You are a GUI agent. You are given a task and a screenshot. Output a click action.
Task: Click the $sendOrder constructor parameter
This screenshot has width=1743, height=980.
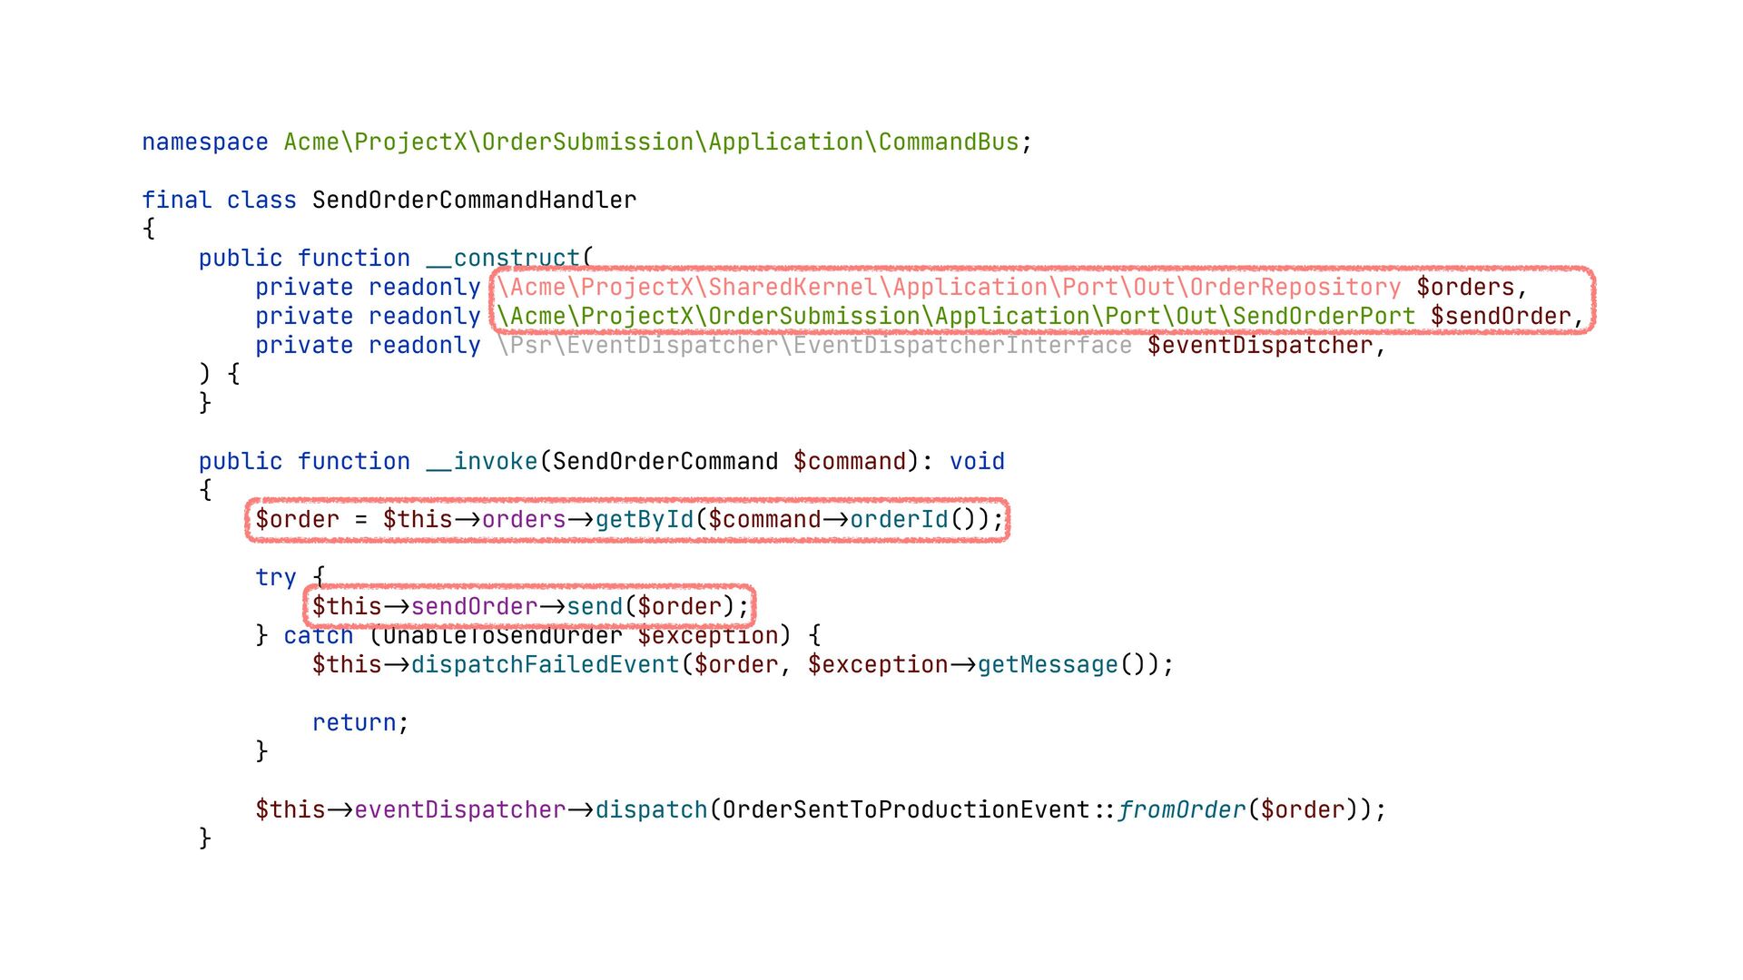[1501, 317]
